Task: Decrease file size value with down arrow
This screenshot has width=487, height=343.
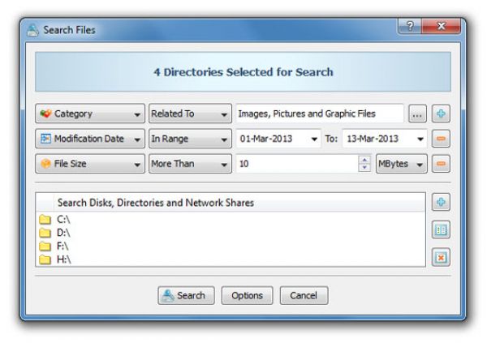Action: [364, 167]
